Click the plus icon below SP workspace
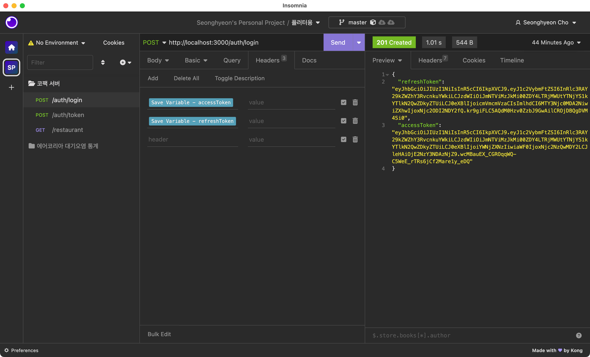Viewport: 590px width, 357px height. (x=12, y=87)
